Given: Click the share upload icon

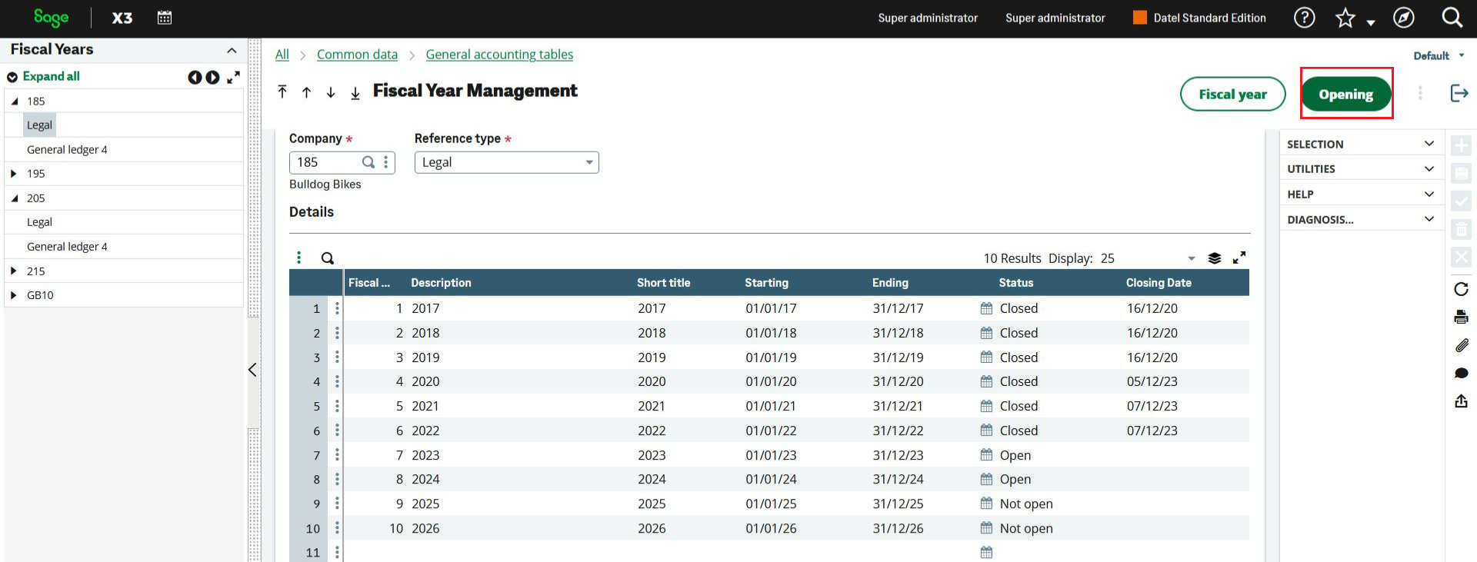Looking at the screenshot, I should (x=1461, y=401).
